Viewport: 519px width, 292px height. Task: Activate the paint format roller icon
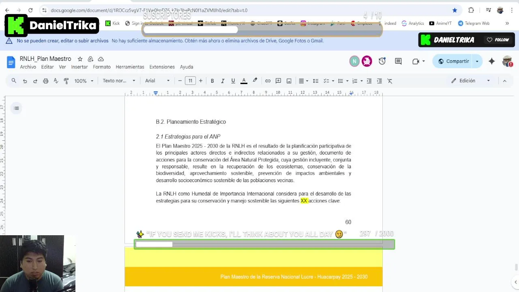click(66, 81)
